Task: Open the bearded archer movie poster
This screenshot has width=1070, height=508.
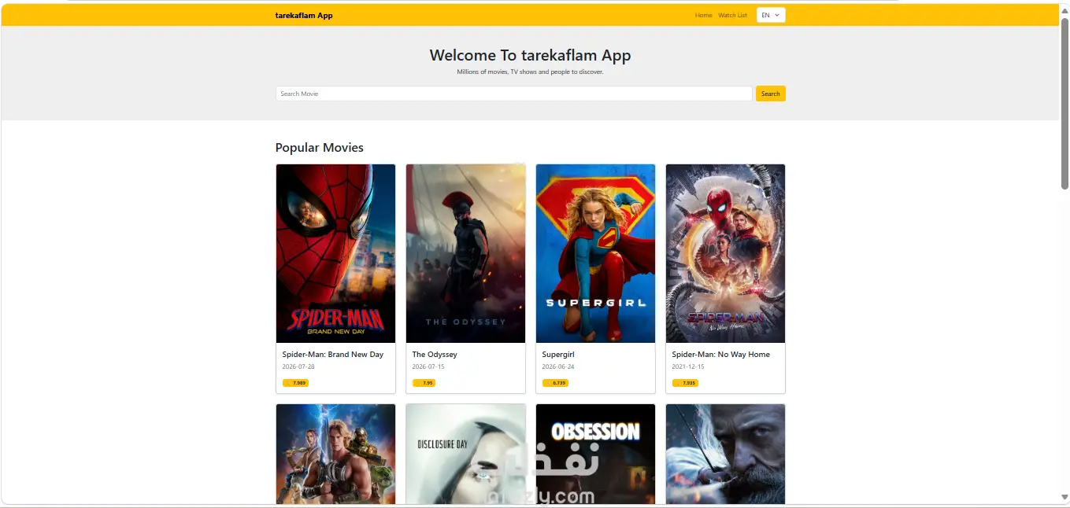Action: coord(725,454)
